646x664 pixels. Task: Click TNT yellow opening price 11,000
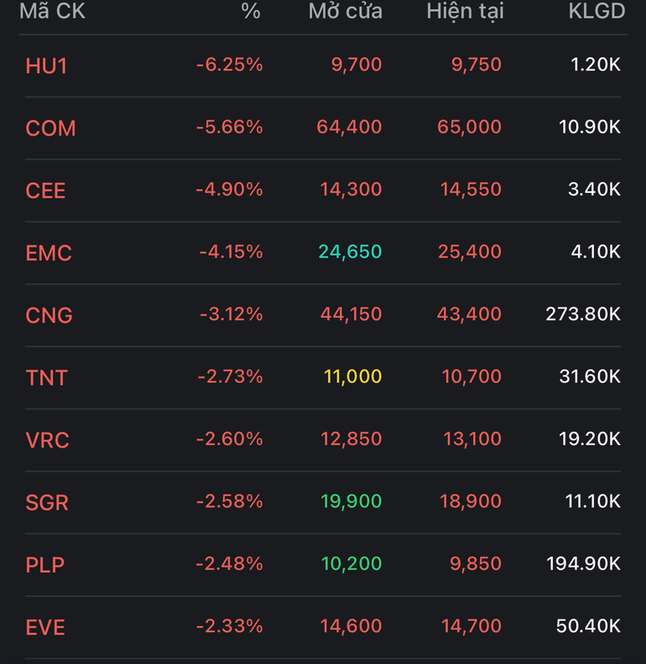point(352,376)
